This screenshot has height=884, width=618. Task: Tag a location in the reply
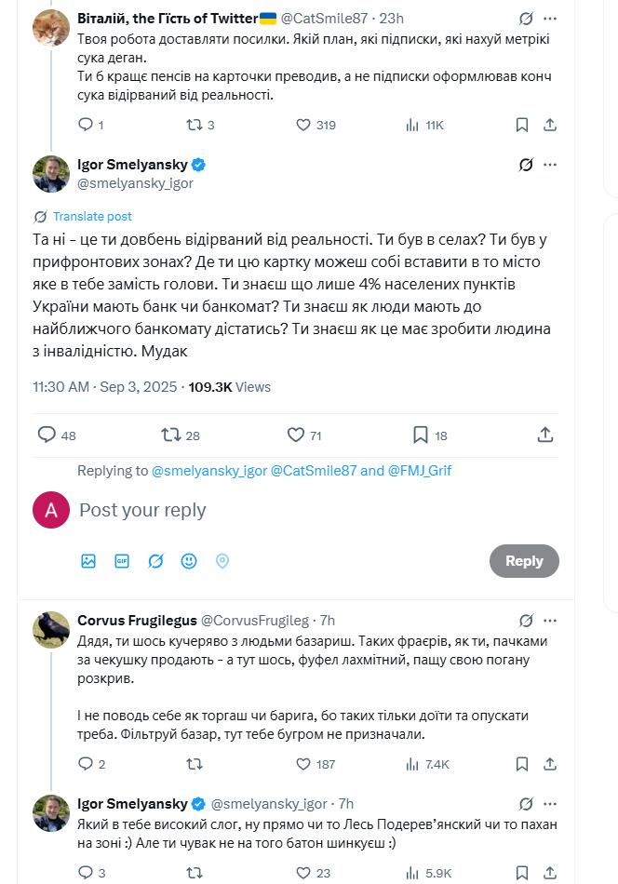coord(222,561)
